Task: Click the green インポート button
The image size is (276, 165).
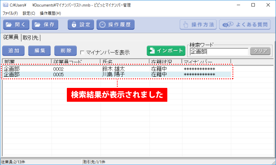Action: click(x=166, y=51)
